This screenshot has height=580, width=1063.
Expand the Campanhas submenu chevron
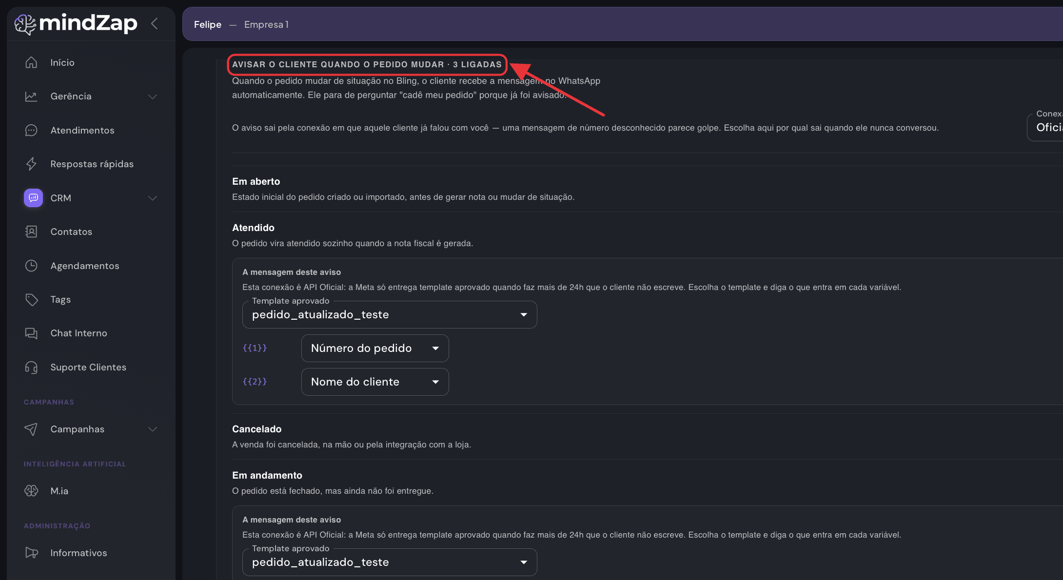tap(153, 429)
